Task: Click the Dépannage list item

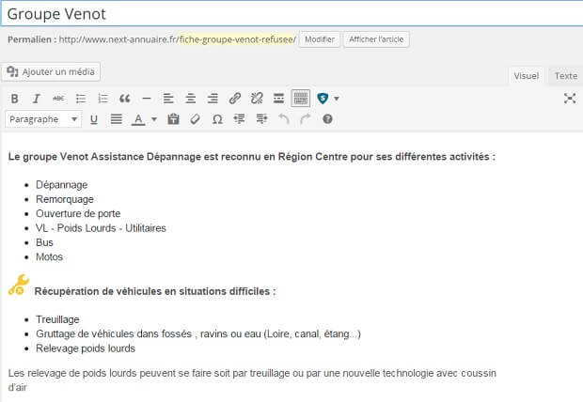Action: 62,185
